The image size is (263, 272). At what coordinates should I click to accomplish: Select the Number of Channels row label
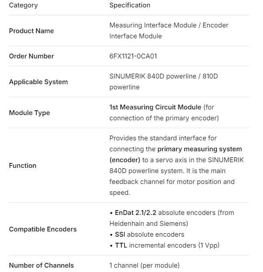pos(41,265)
